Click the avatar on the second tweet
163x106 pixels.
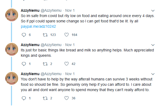(12, 49)
